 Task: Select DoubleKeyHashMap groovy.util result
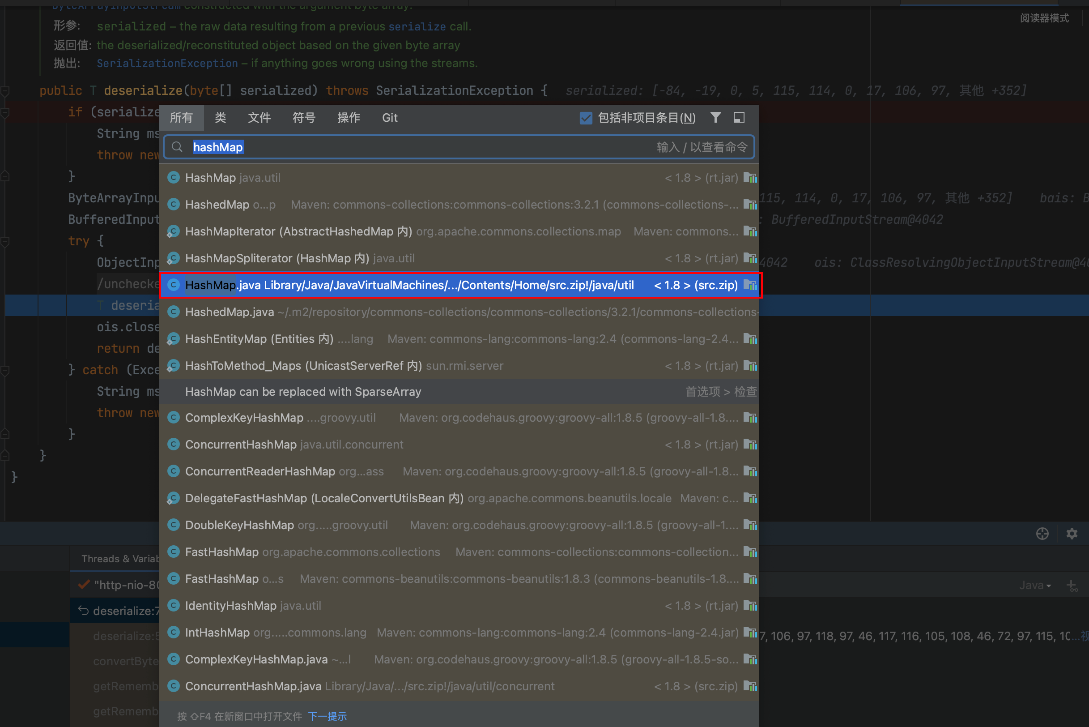pos(459,525)
